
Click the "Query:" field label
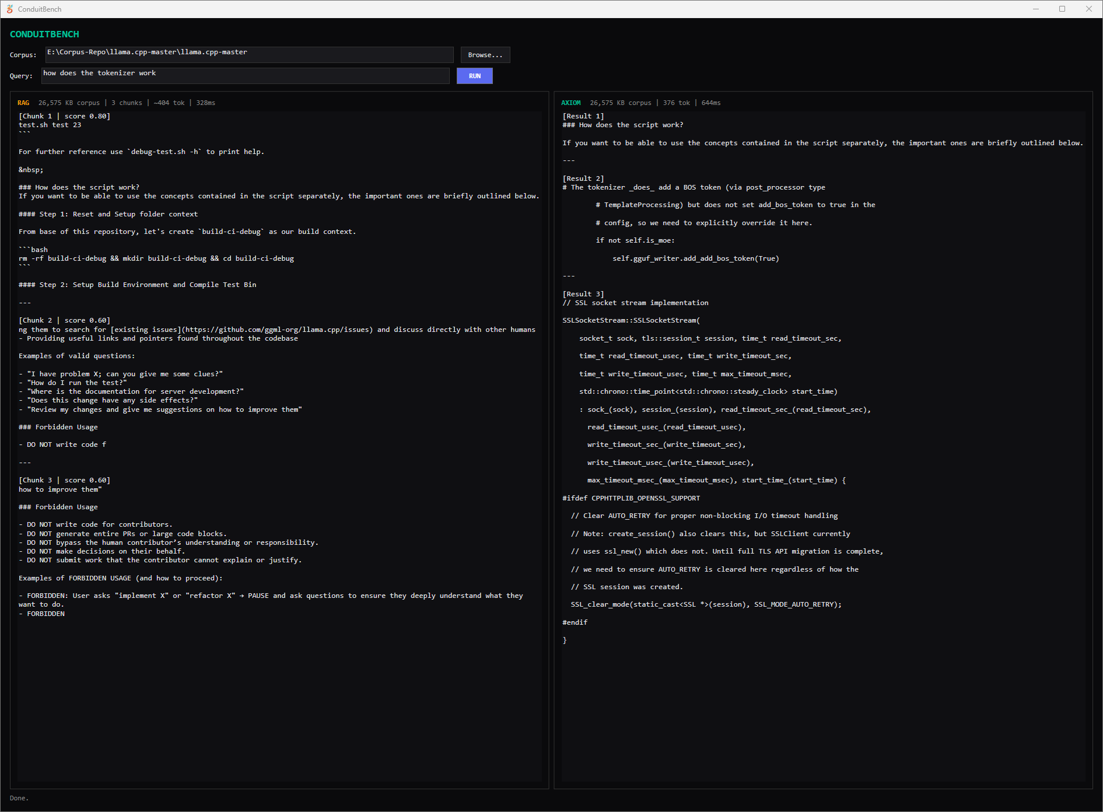coord(21,76)
